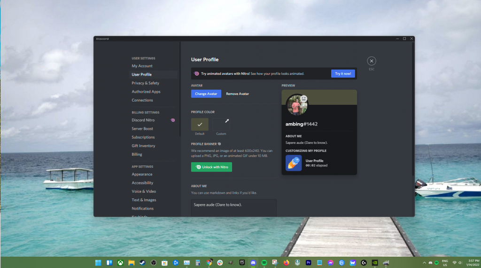481x268 pixels.
Task: Click the Discord icon in the taskbar
Action: (253, 262)
